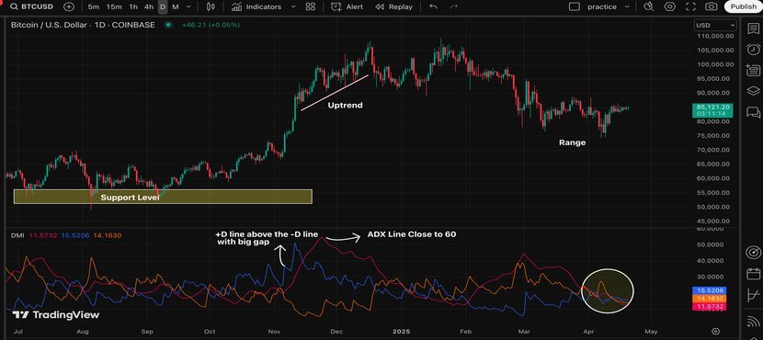This screenshot has height=340, width=763.
Task: Click the Nov label on time axis
Action: (275, 332)
